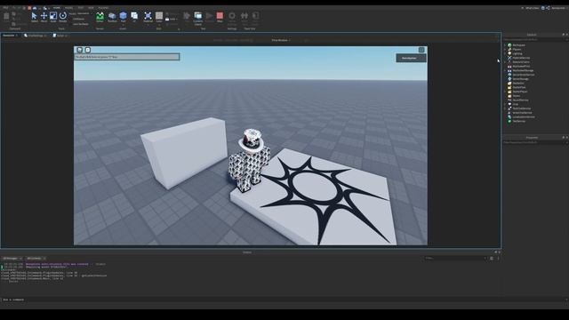This screenshot has height=320, width=569.
Task: Click the dark button at viewport top-right
Action: [x=411, y=58]
